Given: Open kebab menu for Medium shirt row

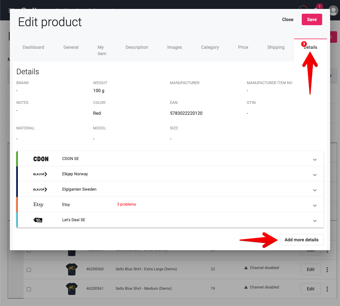Looking at the screenshot, I should point(327,289).
